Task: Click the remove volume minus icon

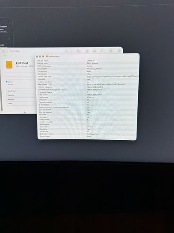Action: pos(72,51)
